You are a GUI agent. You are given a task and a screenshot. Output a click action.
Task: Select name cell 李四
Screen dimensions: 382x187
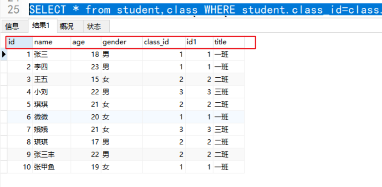coord(51,67)
